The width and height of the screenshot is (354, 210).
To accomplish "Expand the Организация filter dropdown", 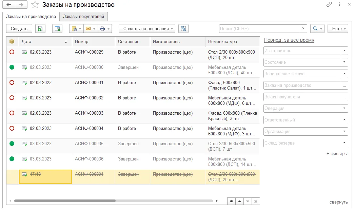I will [344, 131].
